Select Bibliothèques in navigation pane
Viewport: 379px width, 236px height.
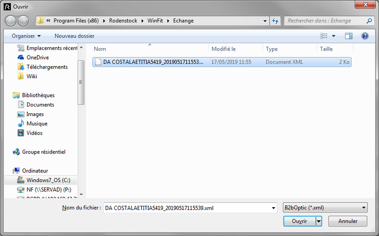coord(34,95)
